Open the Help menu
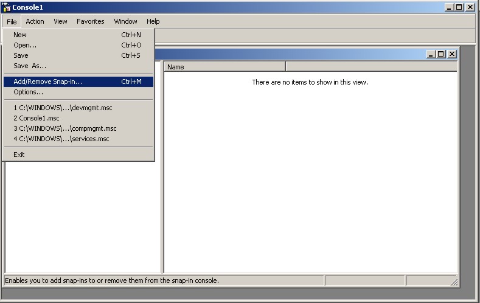The height and width of the screenshot is (303, 480). pos(153,21)
